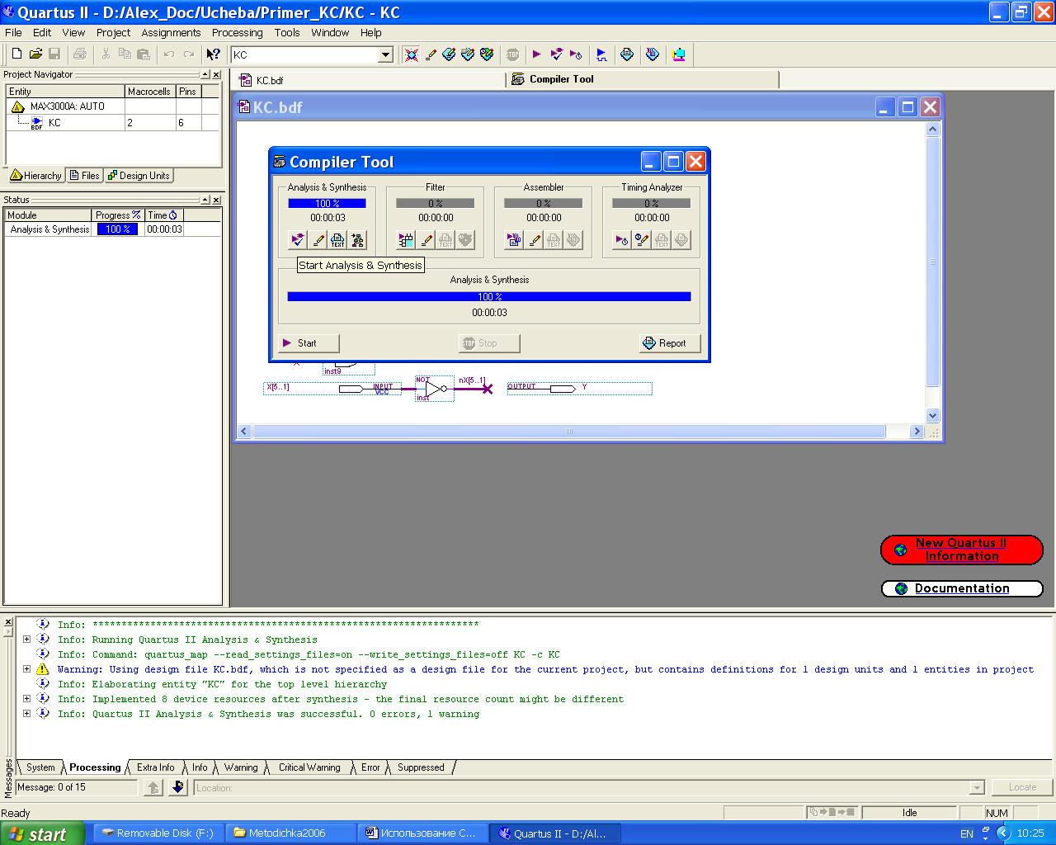Click Start Analysis & Synthesis toolbar icon
The height and width of the screenshot is (845, 1056).
coord(557,54)
